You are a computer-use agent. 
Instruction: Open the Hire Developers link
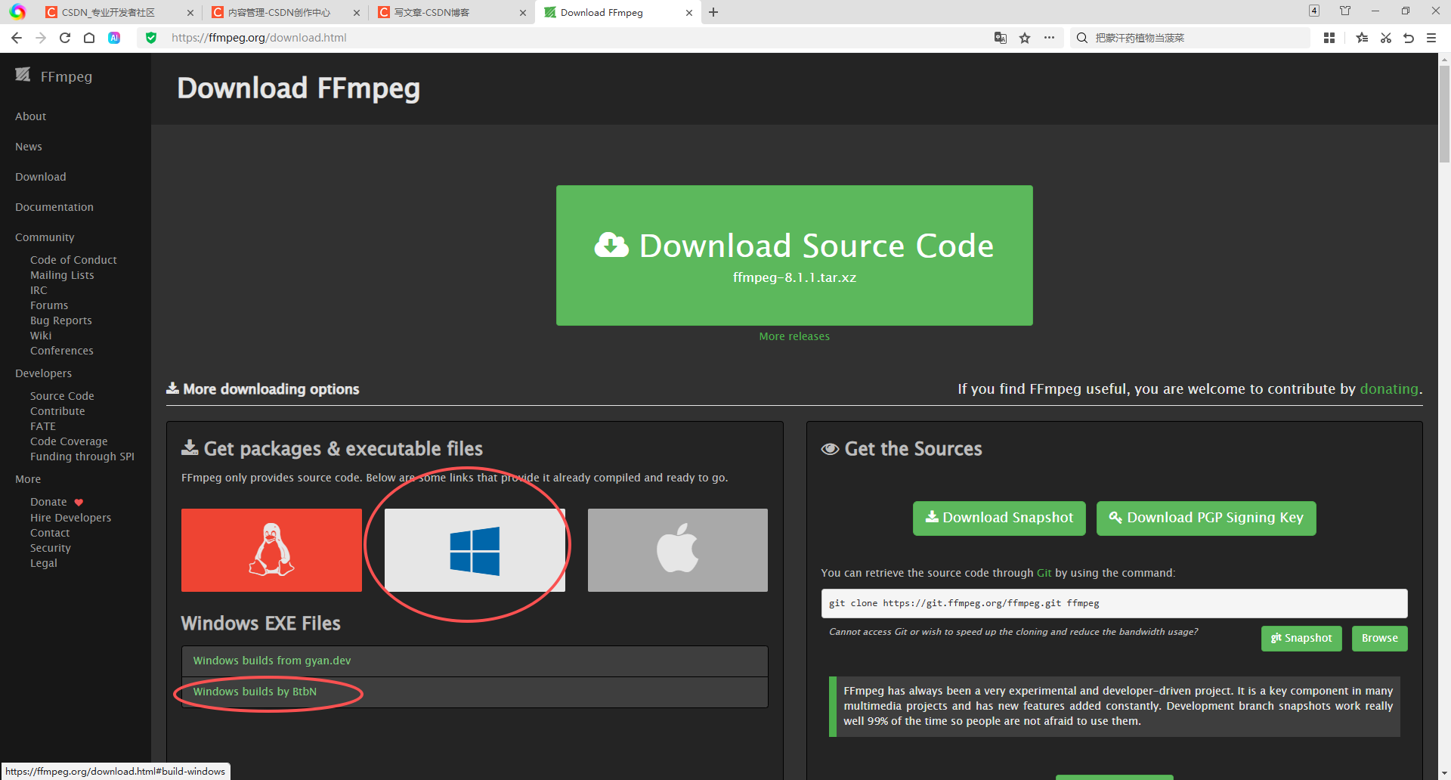pyautogui.click(x=70, y=518)
